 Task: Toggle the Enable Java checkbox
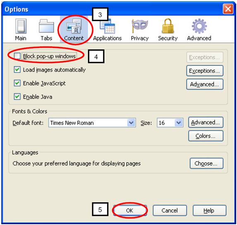pyautogui.click(x=17, y=97)
